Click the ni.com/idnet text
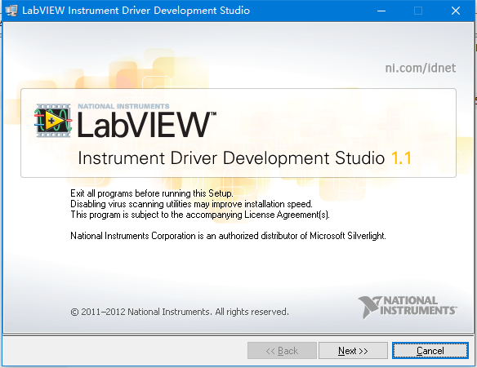This screenshot has width=477, height=368. click(x=421, y=68)
